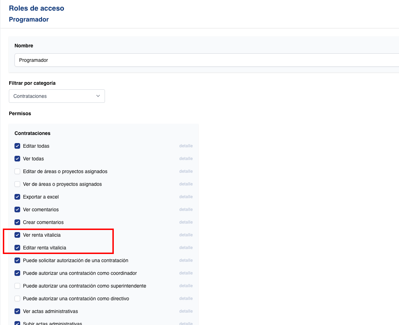Open the "Filtrar por categoría" dropdown
399x325 pixels.
click(57, 96)
